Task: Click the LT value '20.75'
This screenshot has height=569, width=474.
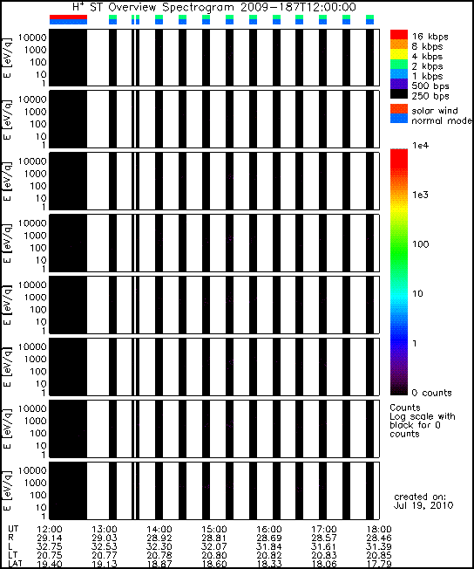Action: [50, 555]
